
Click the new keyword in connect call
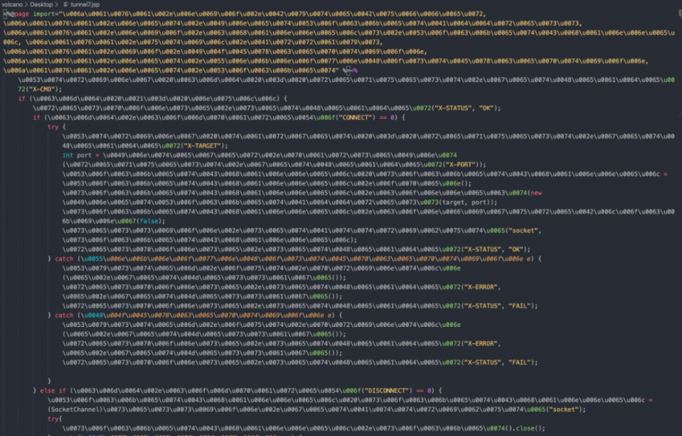coord(536,193)
